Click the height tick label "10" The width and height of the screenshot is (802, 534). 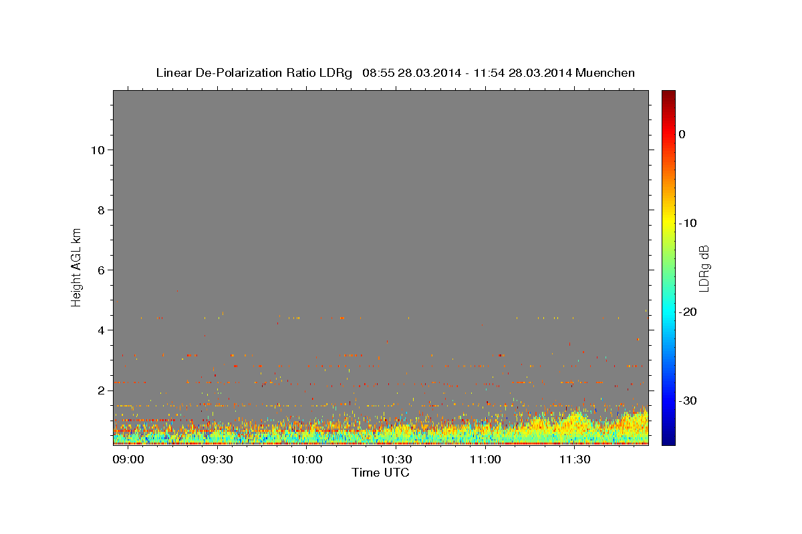click(98, 150)
